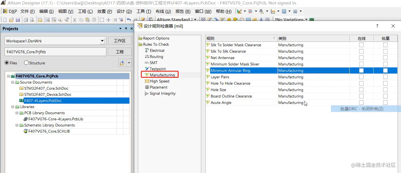401x173 pixels.
Task: Open the 工具 (T) menu
Action: click(144, 11)
